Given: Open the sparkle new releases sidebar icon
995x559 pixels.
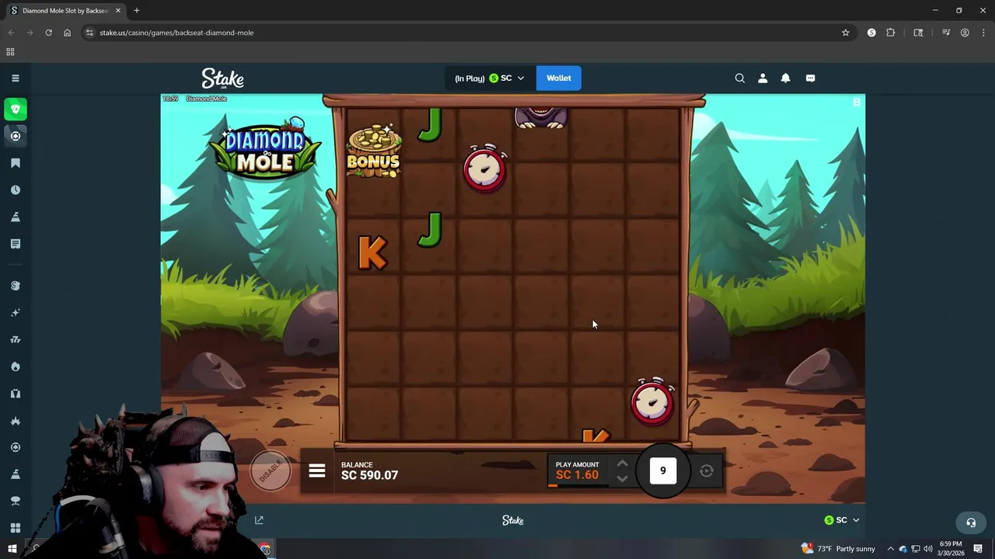Looking at the screenshot, I should tap(15, 313).
